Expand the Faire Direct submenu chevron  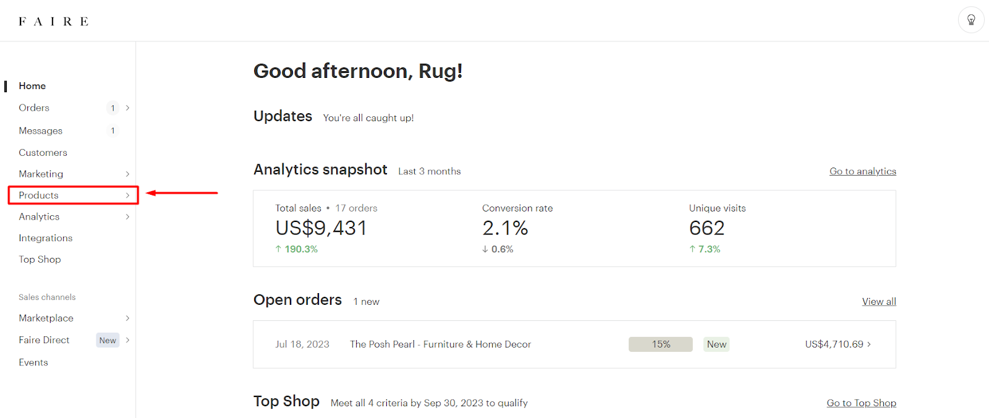[127, 340]
